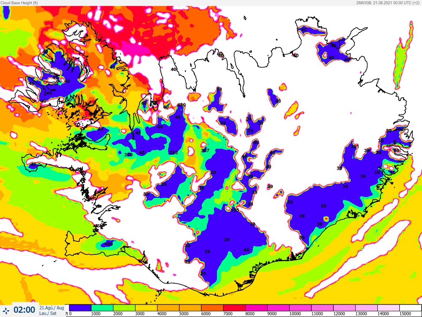
Task: Click the Cloud Base Height (ft) title
Action: [19, 3]
